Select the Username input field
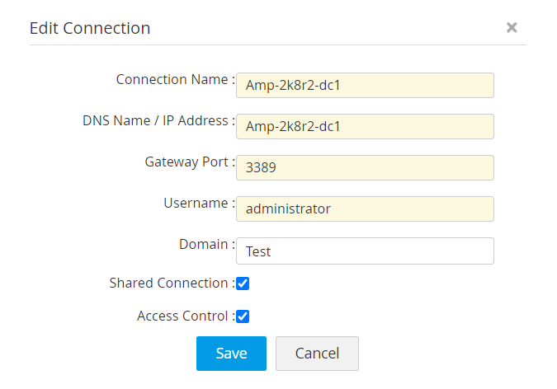Viewport: 557px width, 389px height. [x=365, y=209]
